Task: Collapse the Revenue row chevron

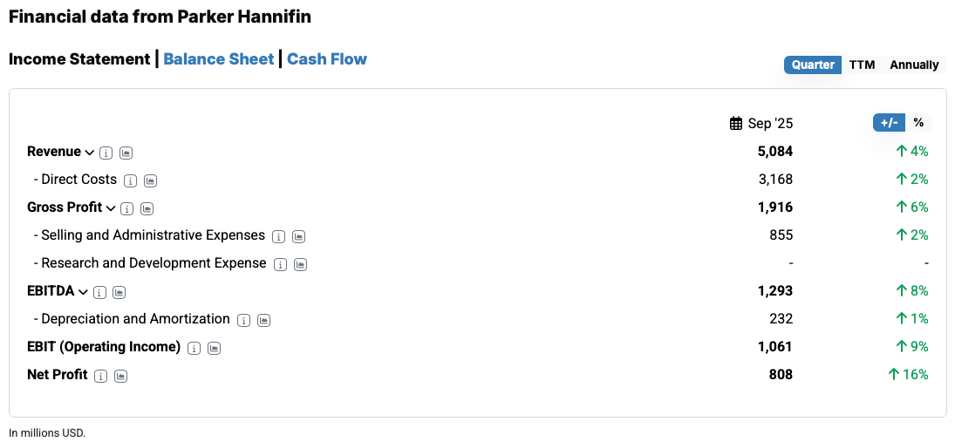Action: [89, 153]
